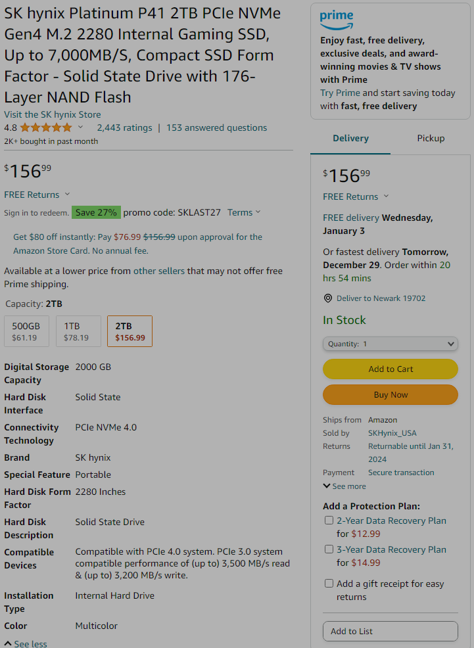
Task: Open the star rating breakdown chevron
Action: pyautogui.click(x=81, y=127)
